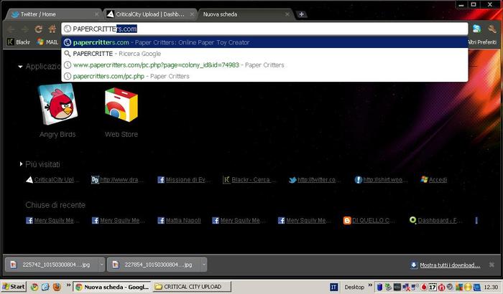Open the Blackr - Cerca most visited link

[x=249, y=180]
